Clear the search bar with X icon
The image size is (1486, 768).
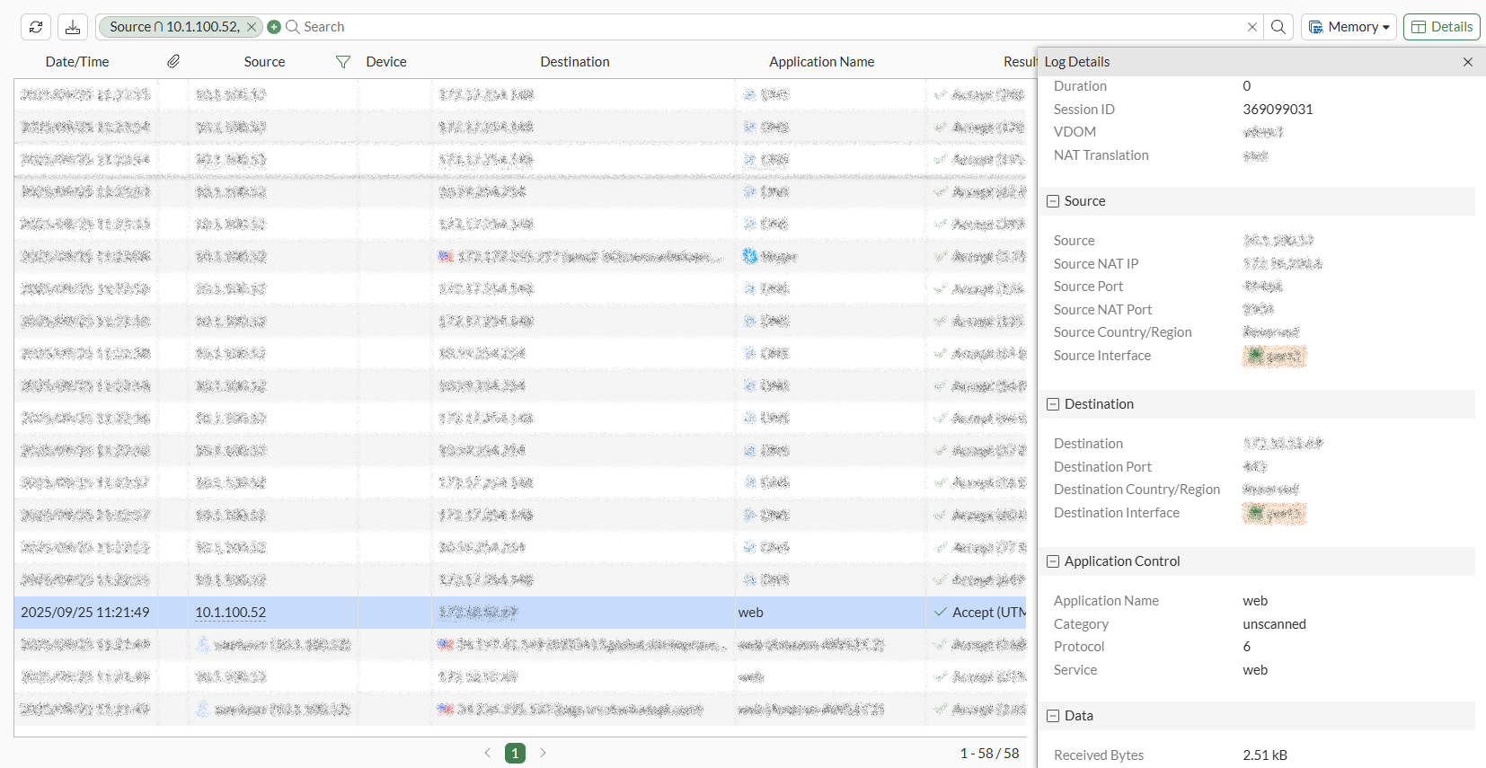[1252, 27]
